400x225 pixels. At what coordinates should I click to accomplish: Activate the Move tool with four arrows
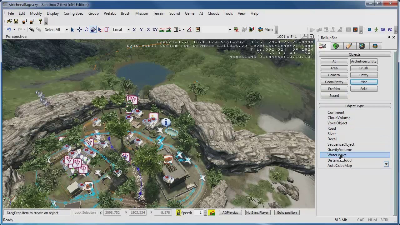[79, 30]
